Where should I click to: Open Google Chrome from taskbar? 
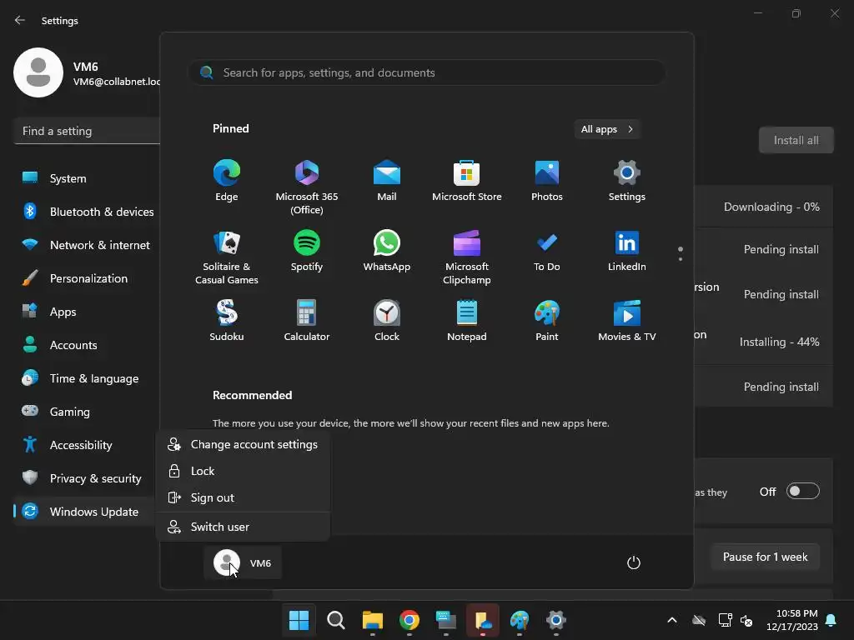coord(409,620)
